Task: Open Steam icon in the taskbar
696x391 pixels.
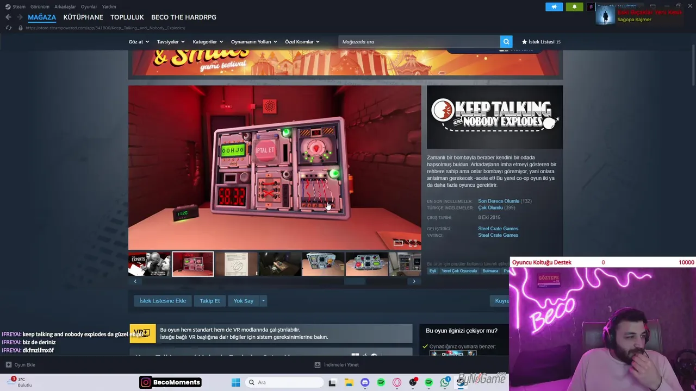Action: click(461, 382)
